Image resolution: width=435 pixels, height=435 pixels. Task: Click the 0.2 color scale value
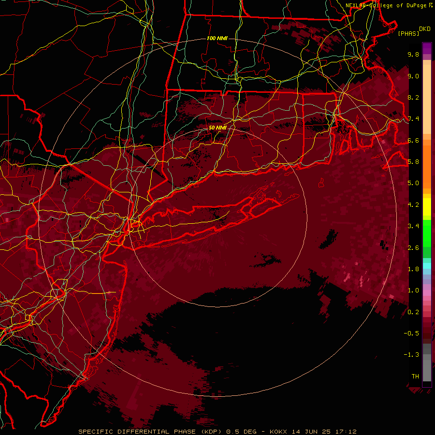click(x=413, y=312)
